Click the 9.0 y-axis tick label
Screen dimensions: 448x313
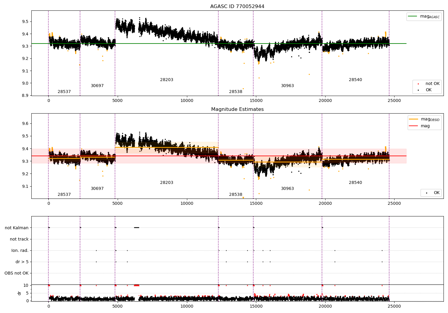pos(25,83)
